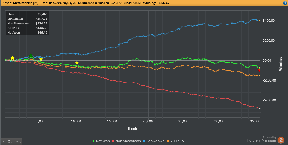
Task: Select the 35,000 hands axis label
Action: point(256,121)
